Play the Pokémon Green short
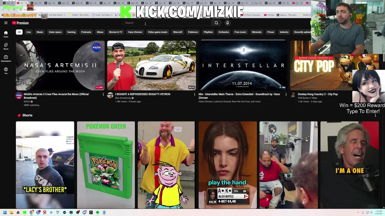The height and width of the screenshot is (216, 385). pyautogui.click(x=106, y=165)
